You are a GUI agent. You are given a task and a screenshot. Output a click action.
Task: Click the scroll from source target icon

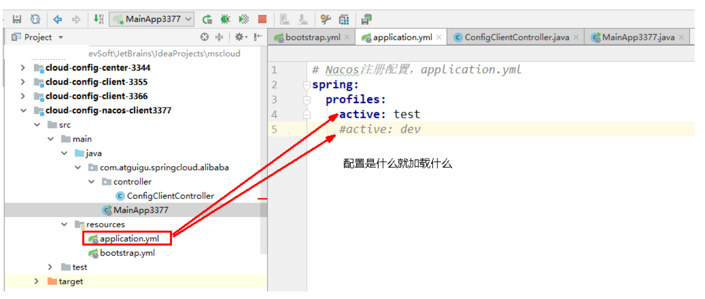[x=205, y=37]
